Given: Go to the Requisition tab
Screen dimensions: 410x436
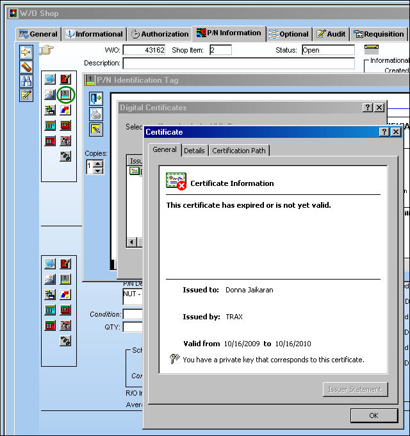Looking at the screenshot, I should point(379,34).
